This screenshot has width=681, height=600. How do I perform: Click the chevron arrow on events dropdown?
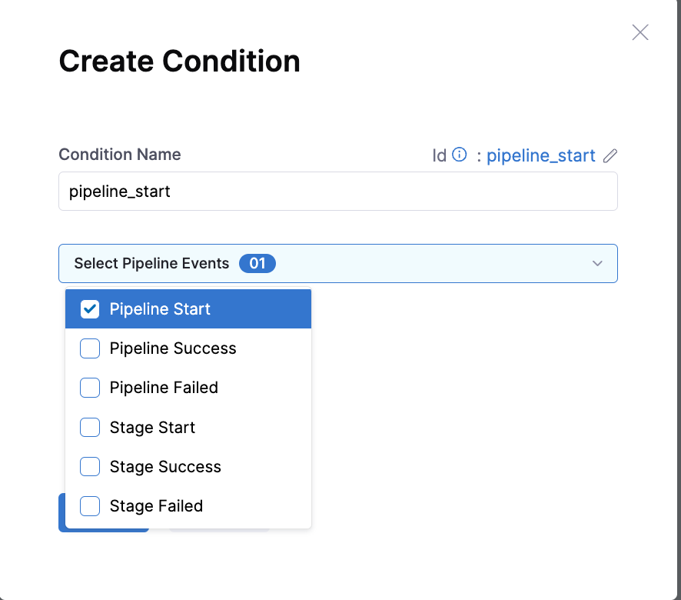tap(597, 264)
